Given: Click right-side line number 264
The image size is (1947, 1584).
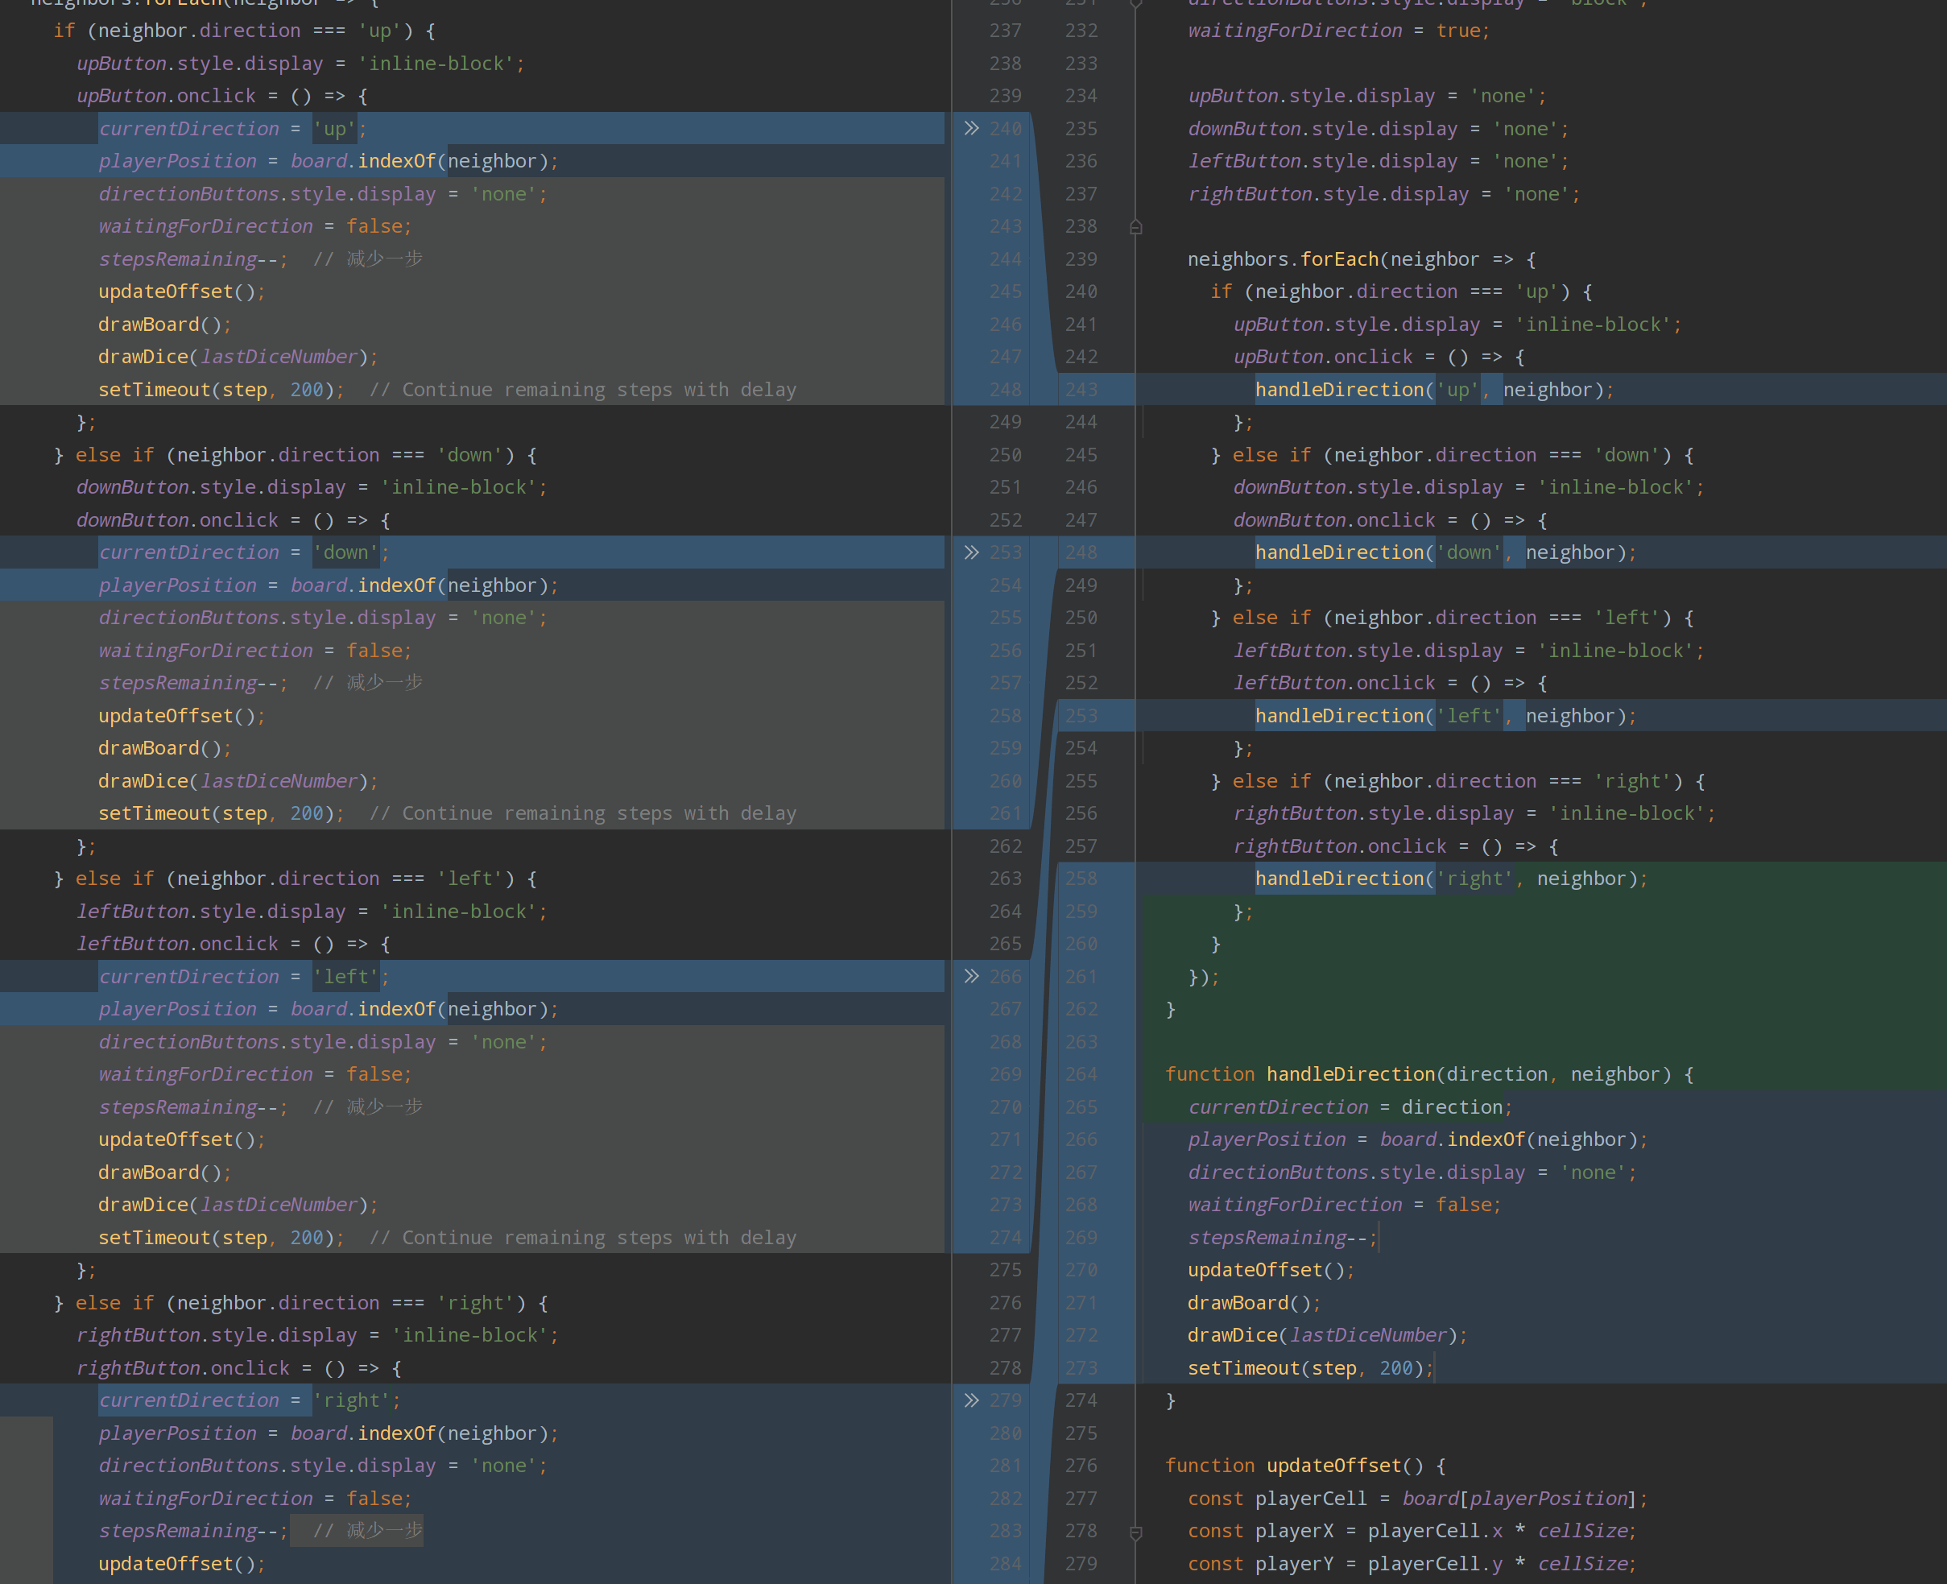Looking at the screenshot, I should click(x=1081, y=1074).
